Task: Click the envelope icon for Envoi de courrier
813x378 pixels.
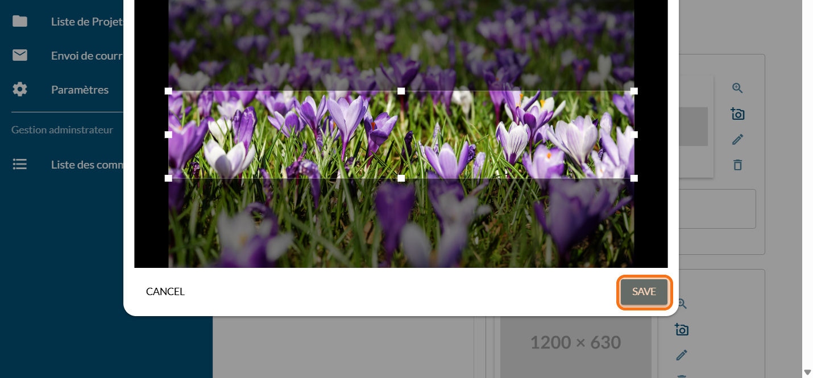Action: [20, 56]
